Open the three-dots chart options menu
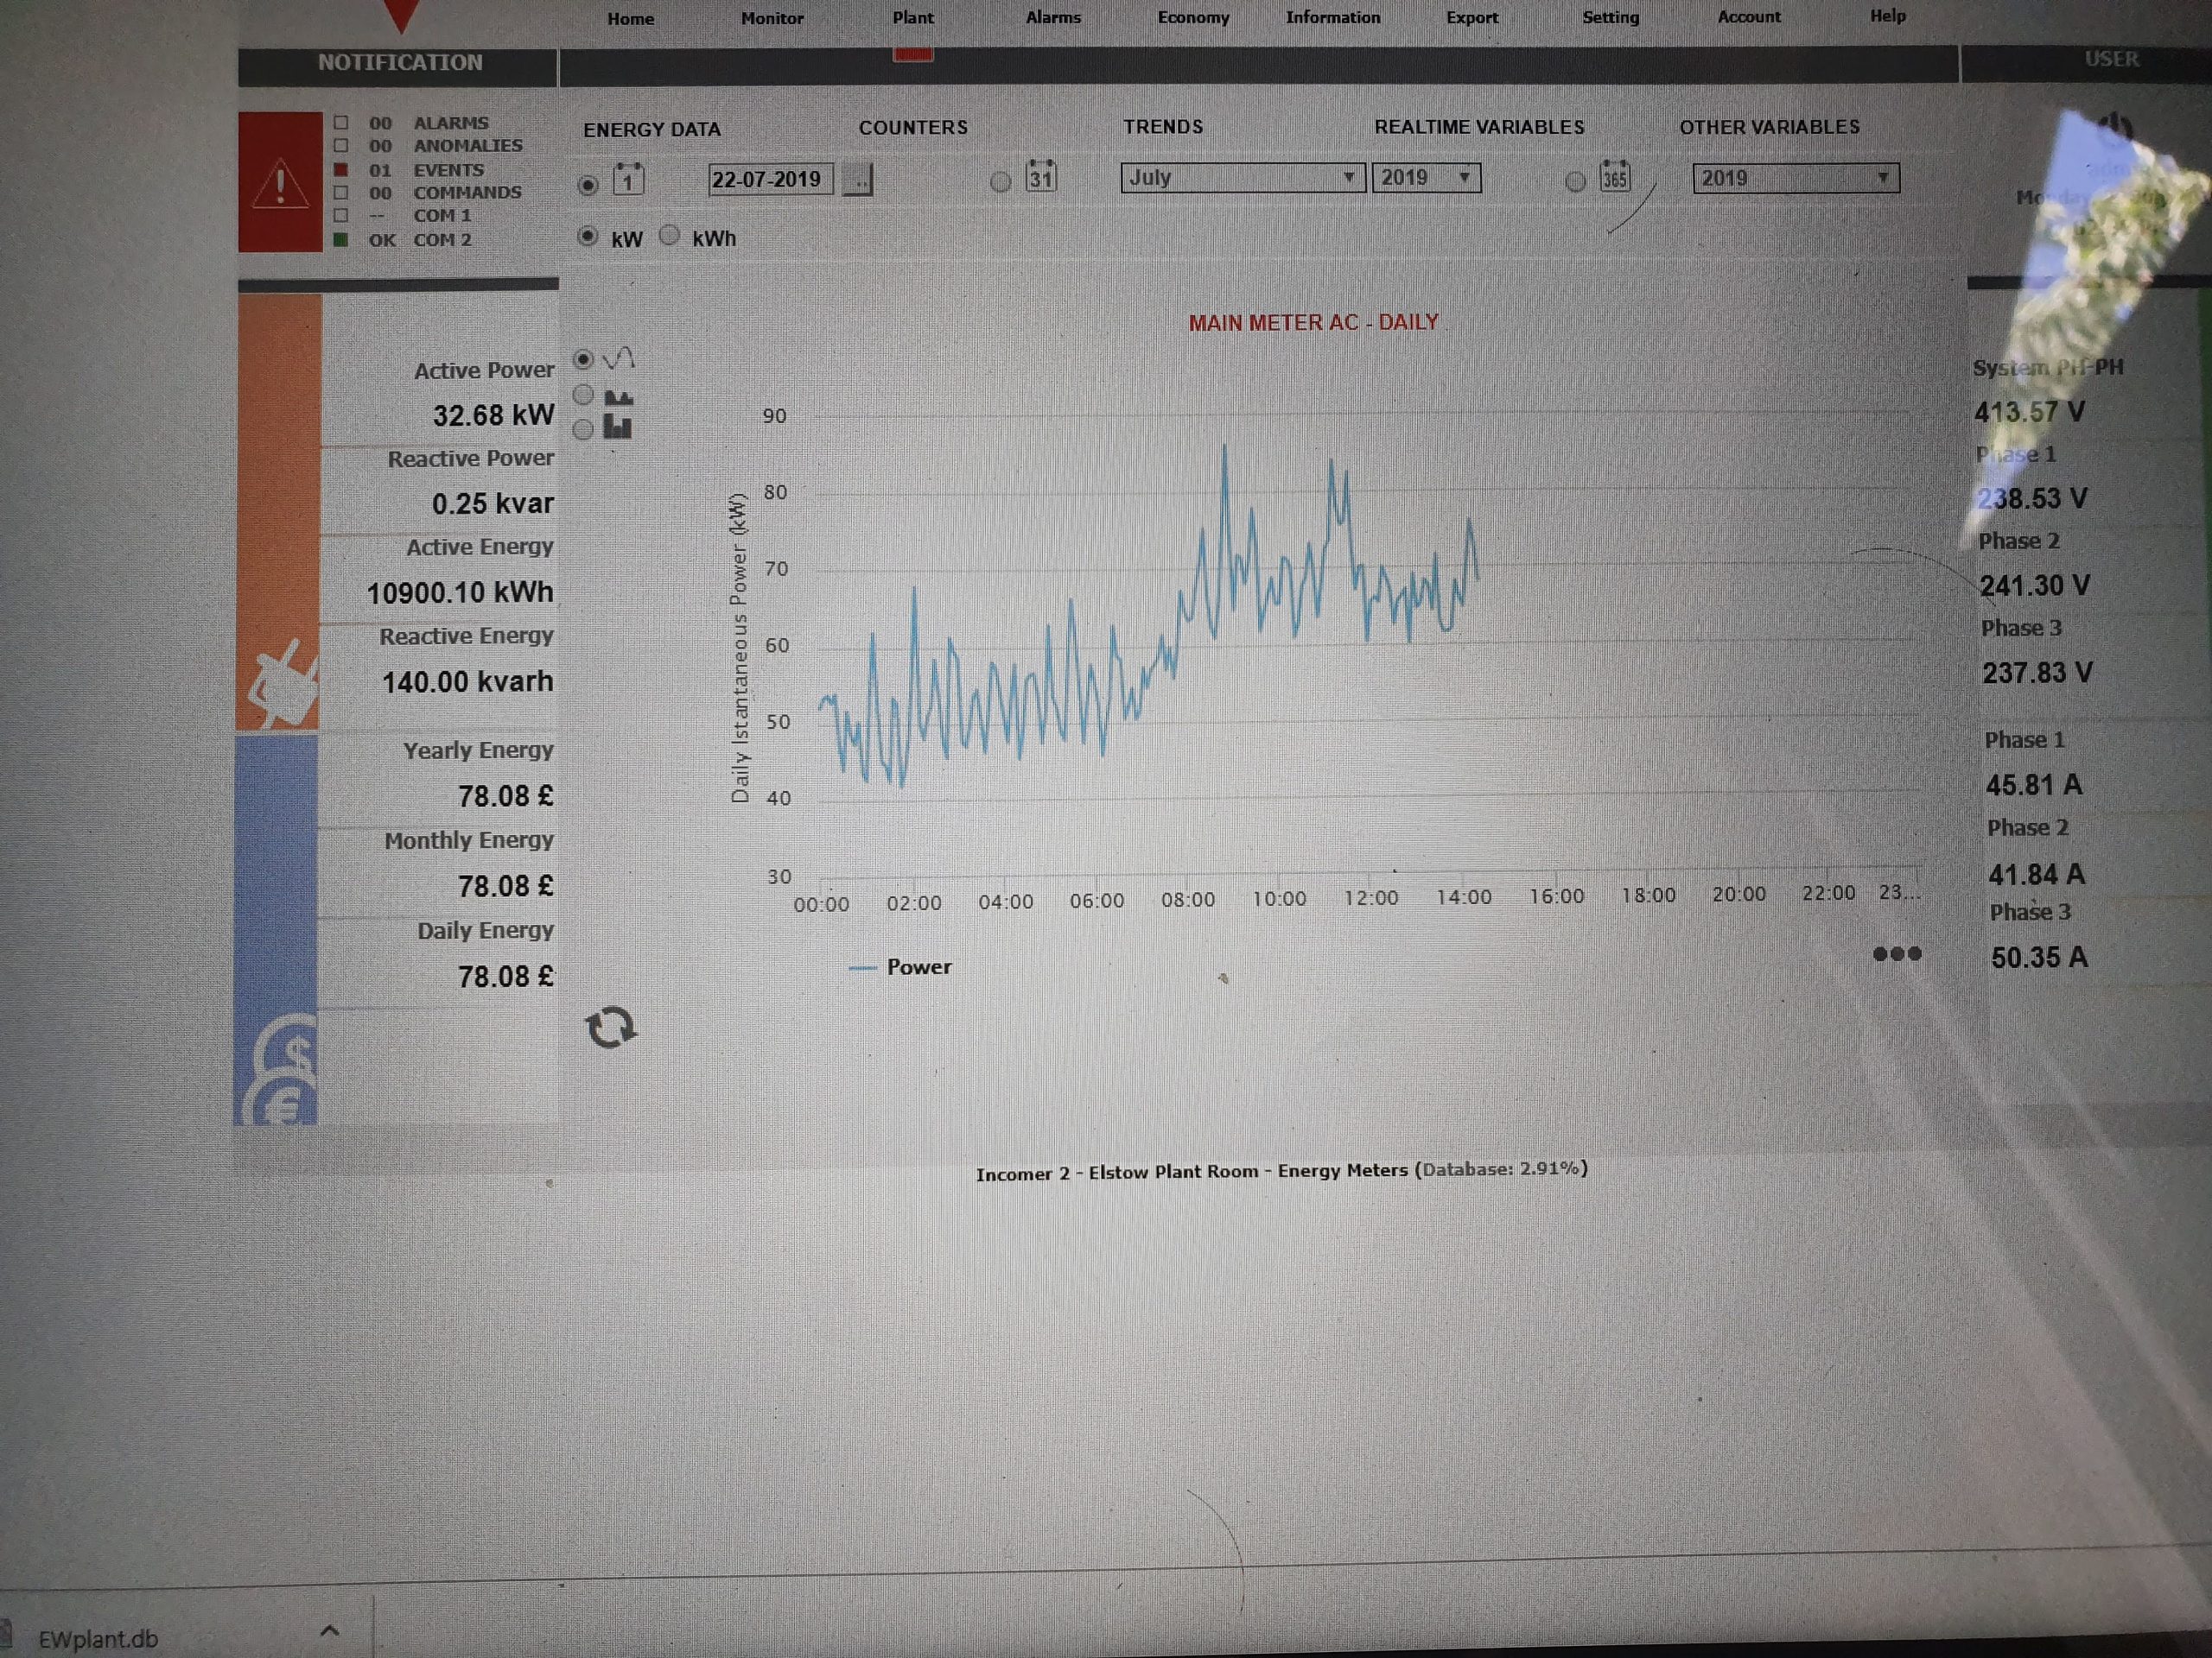2212x1658 pixels. (1897, 953)
